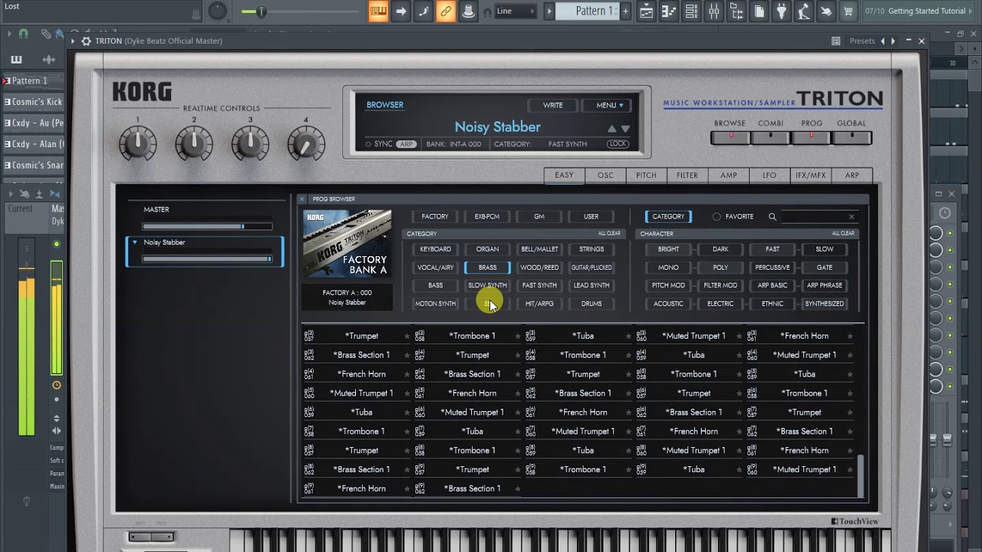The image size is (982, 552).
Task: Toggle the ARP switch in display
Action: (x=406, y=144)
